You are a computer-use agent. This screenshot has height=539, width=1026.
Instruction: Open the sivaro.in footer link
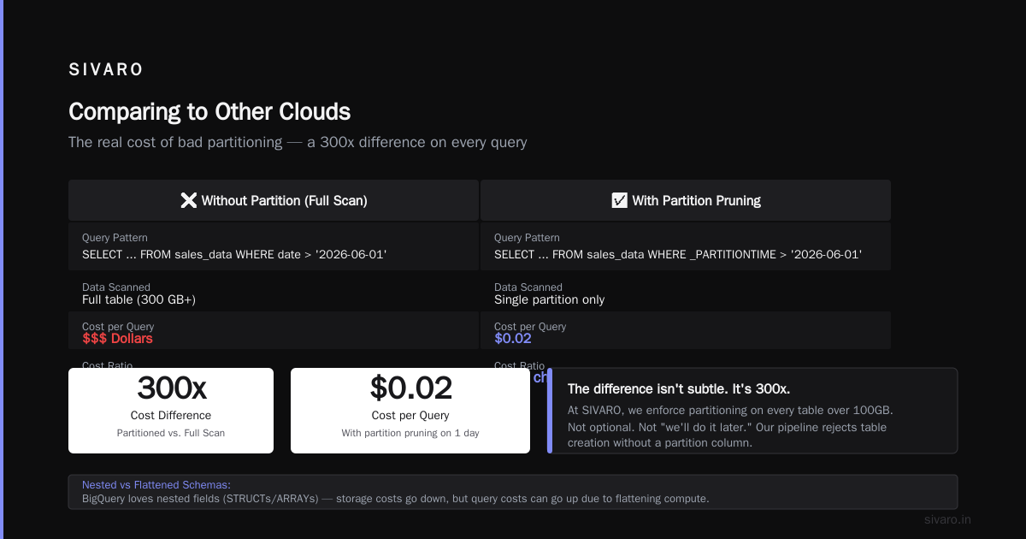pyautogui.click(x=947, y=519)
